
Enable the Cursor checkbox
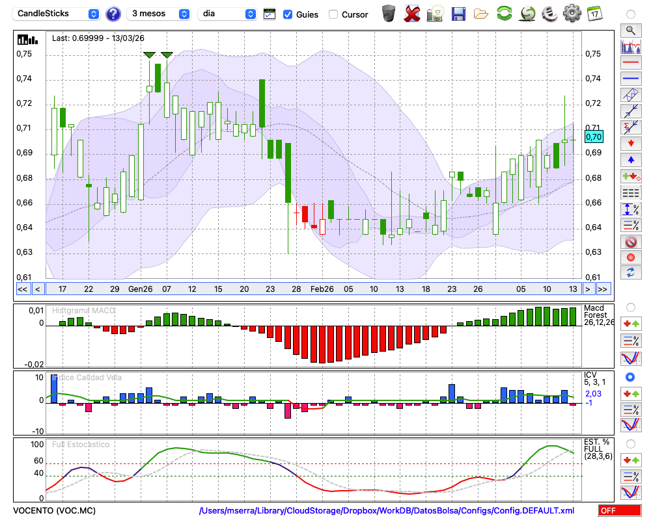point(333,14)
